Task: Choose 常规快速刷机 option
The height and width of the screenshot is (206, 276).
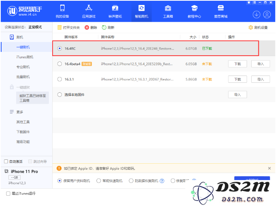Action: click(99, 181)
